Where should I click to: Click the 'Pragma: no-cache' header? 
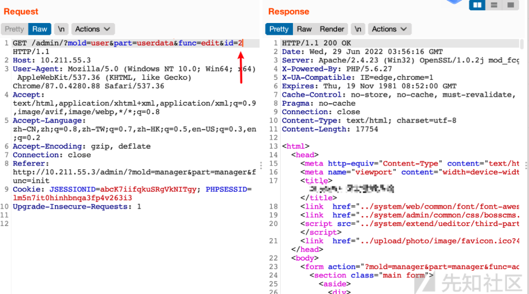[x=318, y=103]
